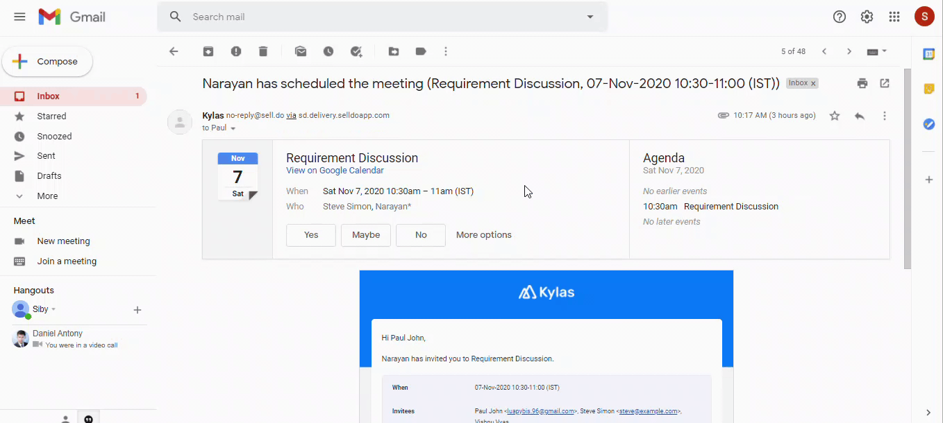943x423 pixels.
Task: Star this email from Kylas
Action: 835,116
